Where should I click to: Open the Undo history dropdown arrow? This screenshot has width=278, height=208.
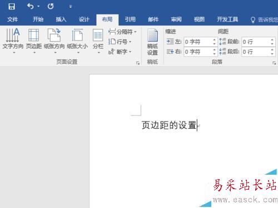[x=38, y=7]
